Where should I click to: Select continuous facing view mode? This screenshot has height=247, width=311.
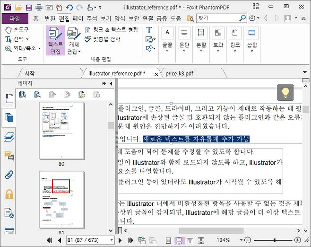pos(201,240)
